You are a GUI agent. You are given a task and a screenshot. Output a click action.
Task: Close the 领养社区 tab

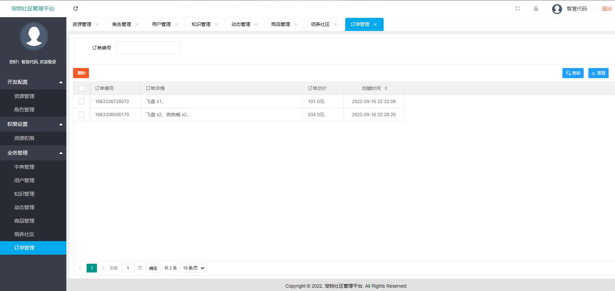click(x=335, y=24)
